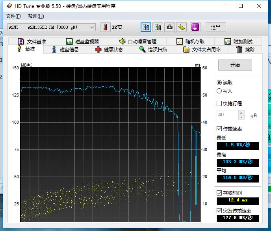This screenshot has width=271, height=231.
Task: Increase the short stroke gB spinner value
Action: [241, 113]
